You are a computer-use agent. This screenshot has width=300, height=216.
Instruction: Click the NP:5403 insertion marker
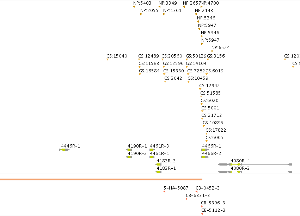point(134,7)
